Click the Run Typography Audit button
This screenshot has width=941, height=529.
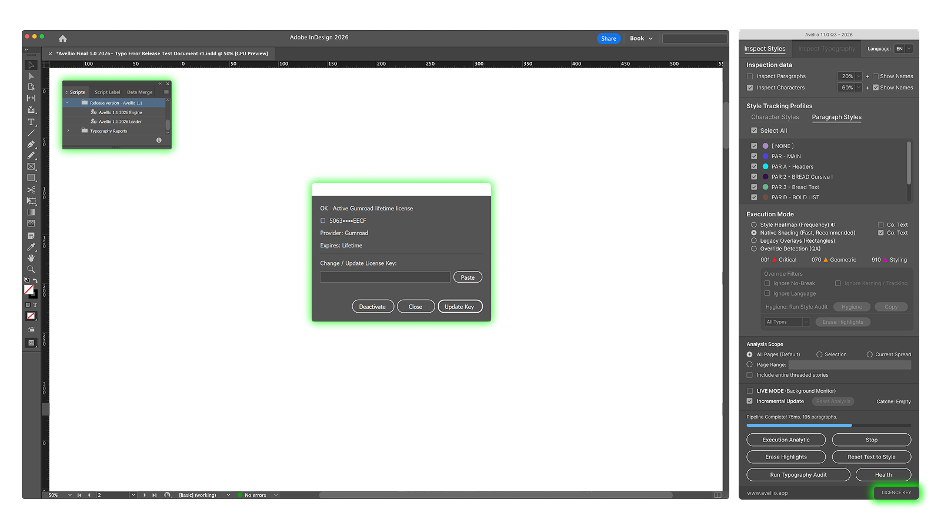point(798,474)
